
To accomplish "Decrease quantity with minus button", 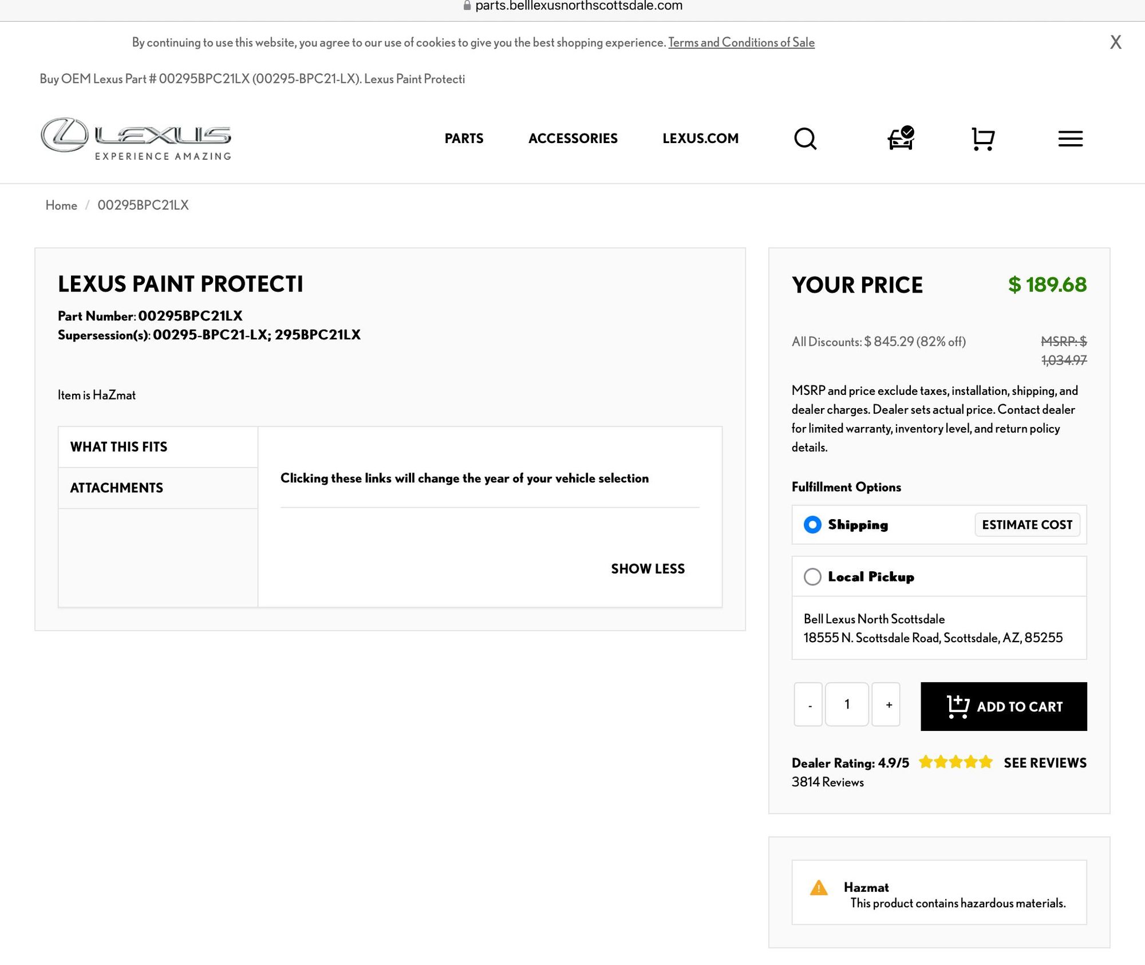I will 809,705.
